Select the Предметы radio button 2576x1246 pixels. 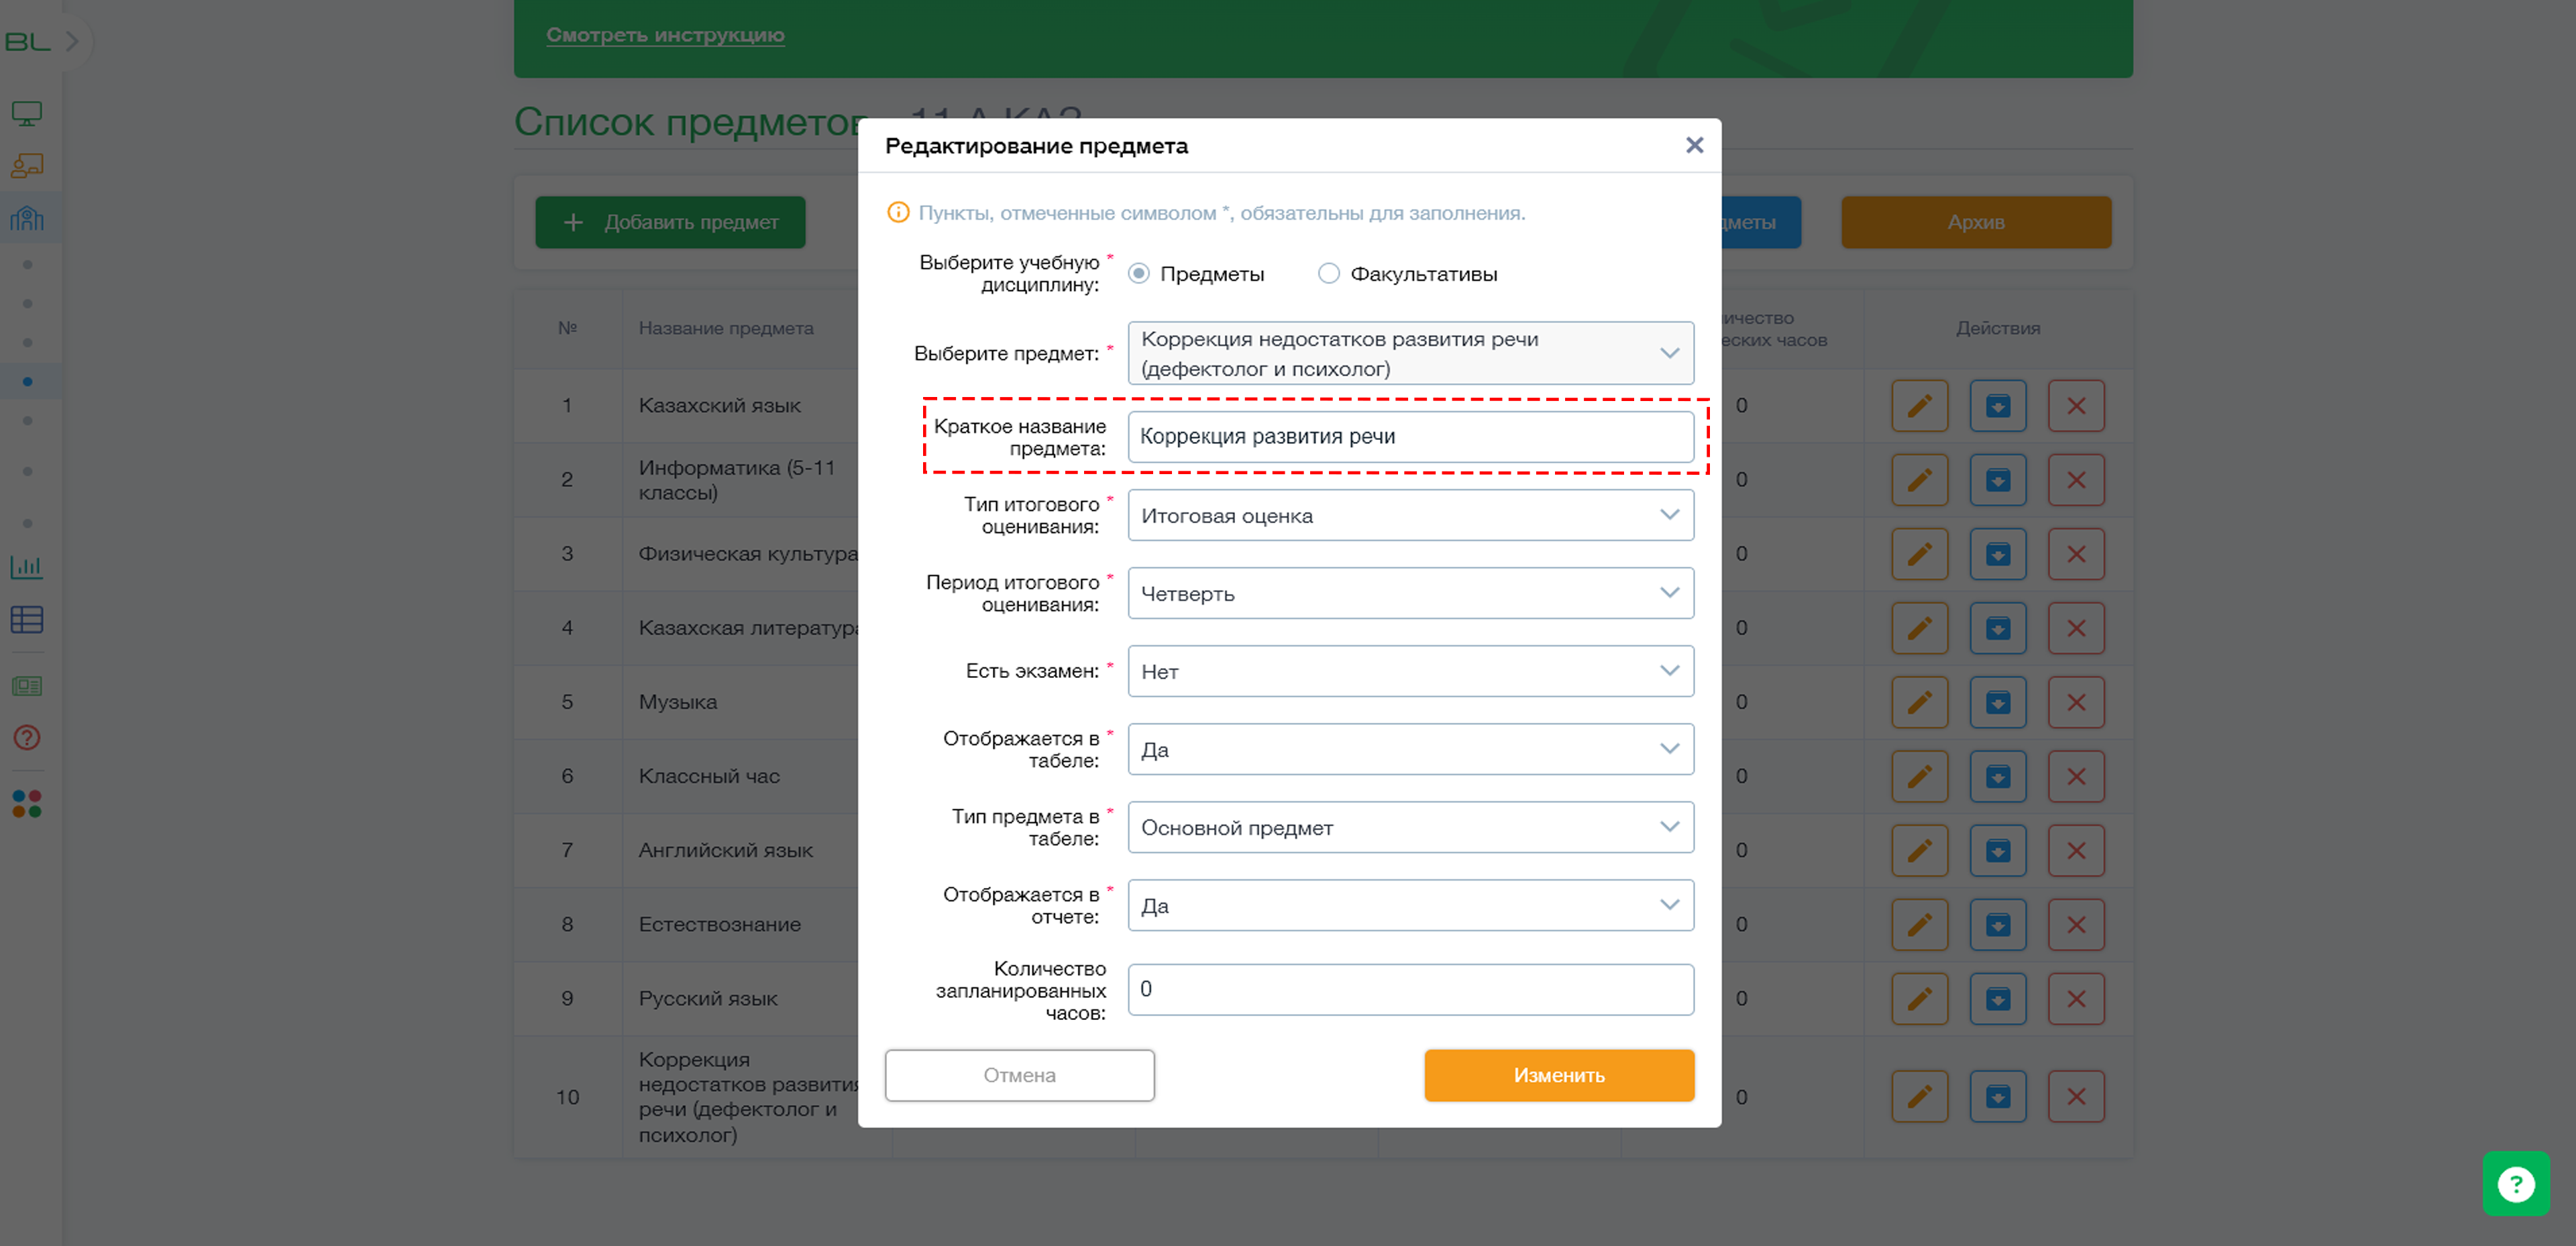pos(1138,273)
